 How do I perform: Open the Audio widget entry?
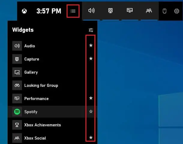pos(52,46)
